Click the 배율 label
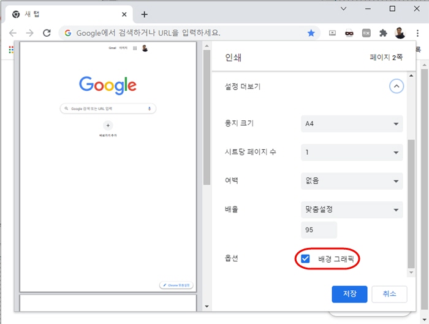Screen dimensions: 429x324 coord(232,209)
